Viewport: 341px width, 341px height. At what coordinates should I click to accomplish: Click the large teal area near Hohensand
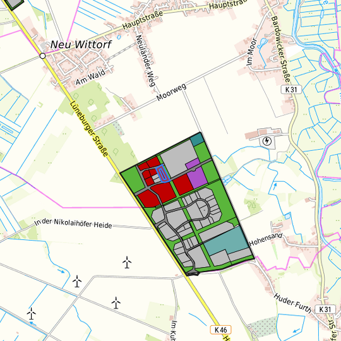(x=226, y=241)
